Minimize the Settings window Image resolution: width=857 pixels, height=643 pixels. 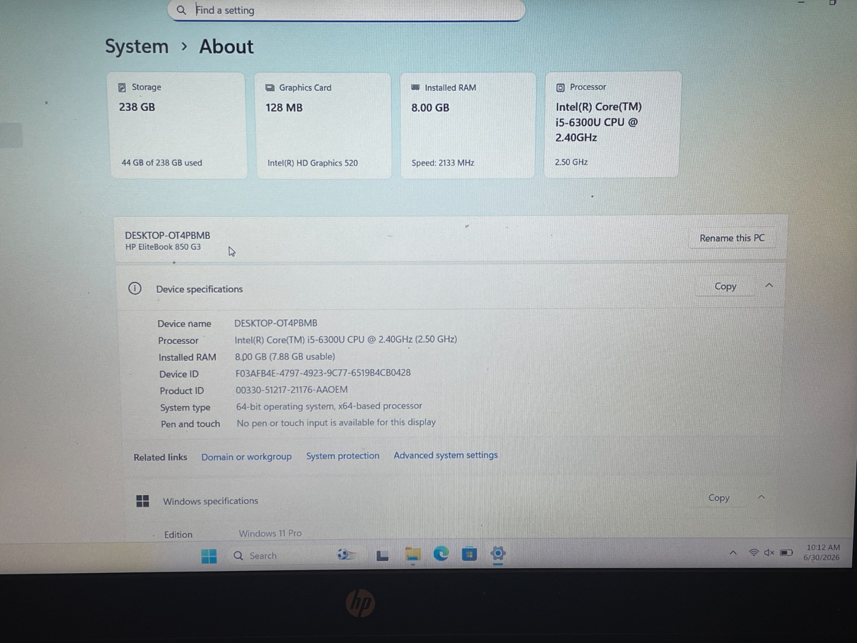[801, 3]
